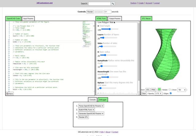The height and width of the screenshot is (136, 196).
Task: Switch to the Console tab
Action: [x=92, y=100]
